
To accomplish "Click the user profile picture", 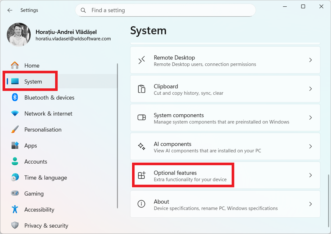I will (19, 35).
